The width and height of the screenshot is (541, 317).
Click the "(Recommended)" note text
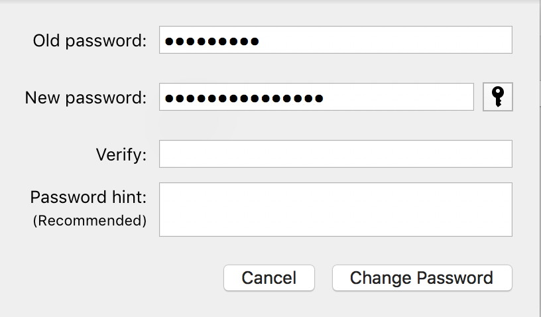pyautogui.click(x=90, y=221)
